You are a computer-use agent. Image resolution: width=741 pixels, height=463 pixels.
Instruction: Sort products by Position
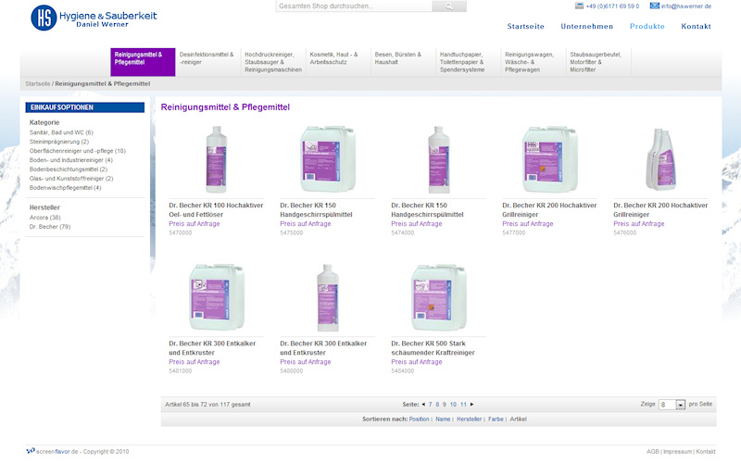point(420,419)
